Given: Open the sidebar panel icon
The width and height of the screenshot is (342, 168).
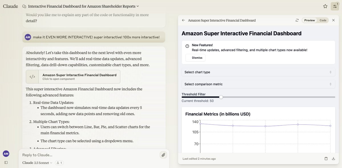Looking at the screenshot, I should pyautogui.click(x=6, y=163).
